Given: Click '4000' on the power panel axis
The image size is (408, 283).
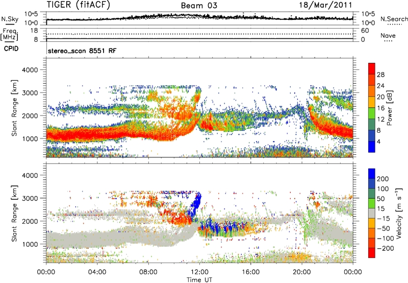Looking at the screenshot, I should click(30, 70).
